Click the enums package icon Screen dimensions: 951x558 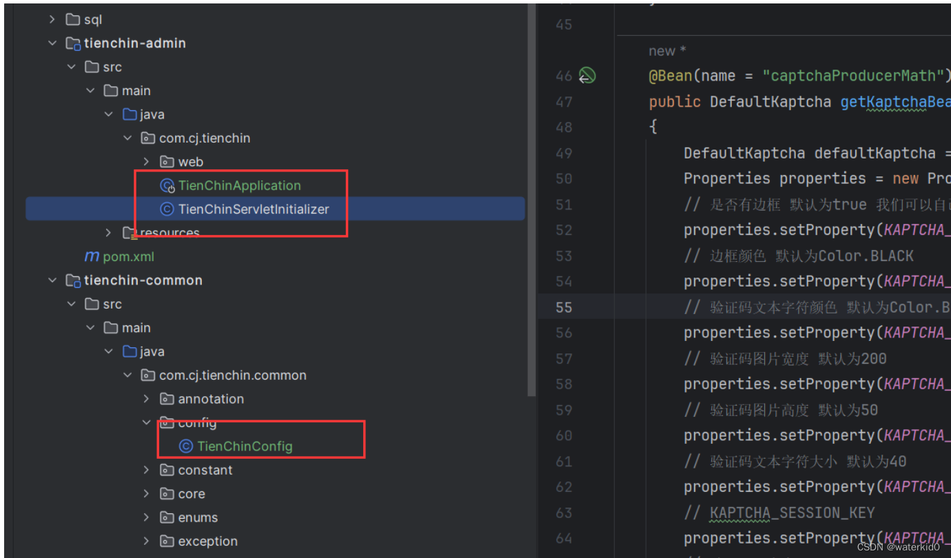pyautogui.click(x=167, y=517)
